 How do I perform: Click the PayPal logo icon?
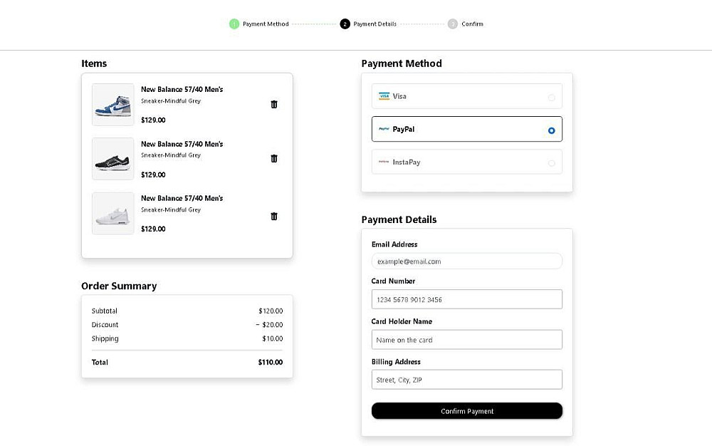pyautogui.click(x=384, y=130)
